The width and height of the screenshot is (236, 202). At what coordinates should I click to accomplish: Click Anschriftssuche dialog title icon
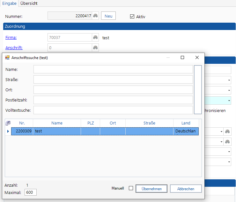[7, 57]
